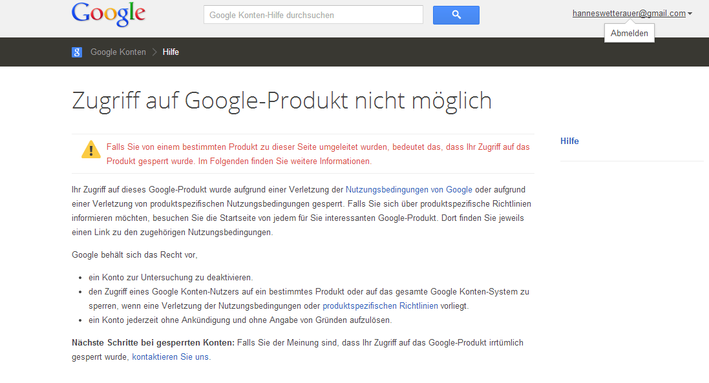Click the blue magnifier search button
This screenshot has height=383, width=709.
tap(456, 15)
